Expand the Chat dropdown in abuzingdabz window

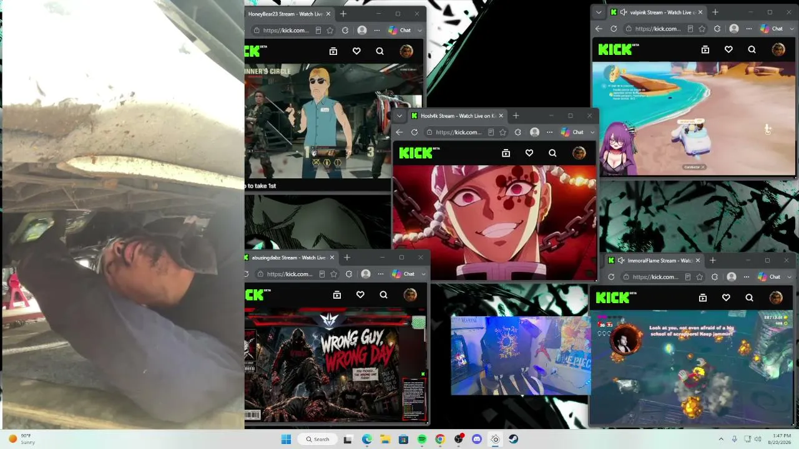423,274
